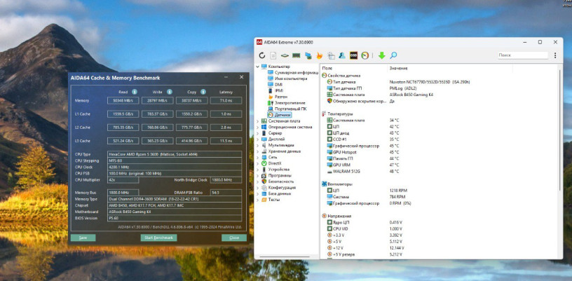Expand the Хранение данных tree node
Viewport: 572px width, 281px height.
pos(257,151)
